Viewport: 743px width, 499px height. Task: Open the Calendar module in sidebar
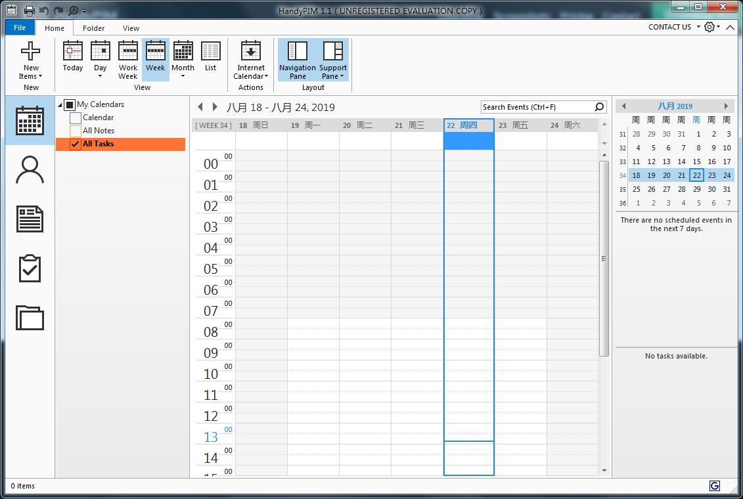[x=30, y=120]
